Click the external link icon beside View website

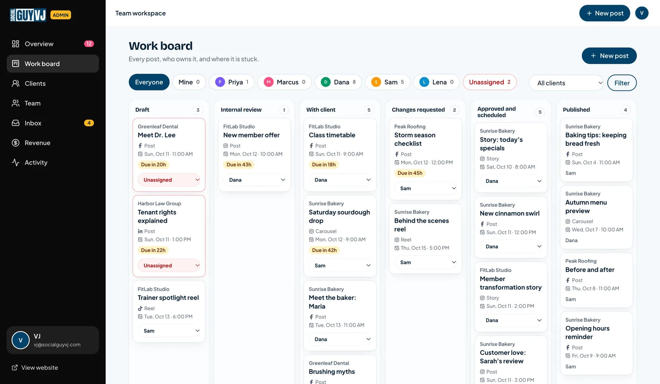point(15,368)
